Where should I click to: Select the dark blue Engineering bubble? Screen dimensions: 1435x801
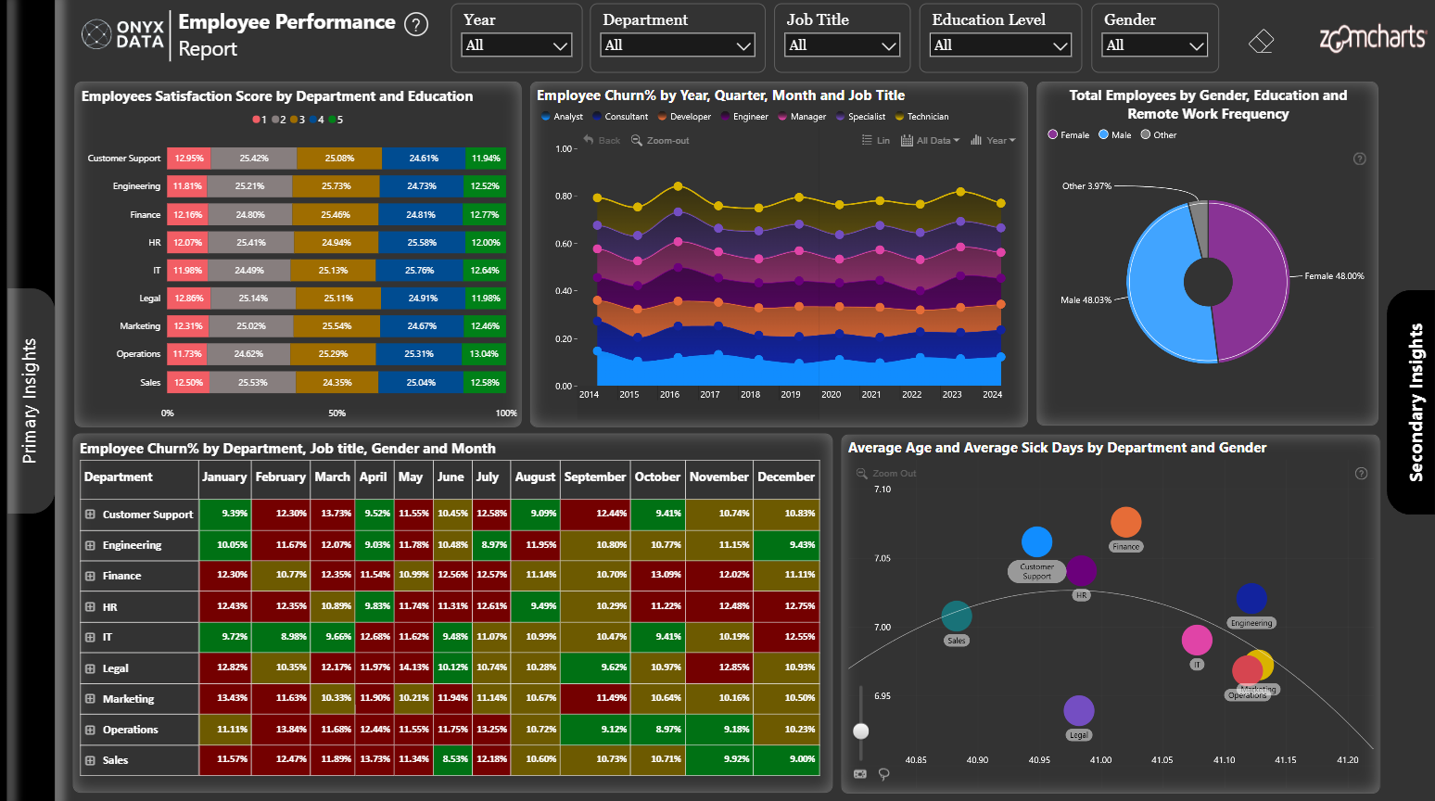pyautogui.click(x=1251, y=599)
